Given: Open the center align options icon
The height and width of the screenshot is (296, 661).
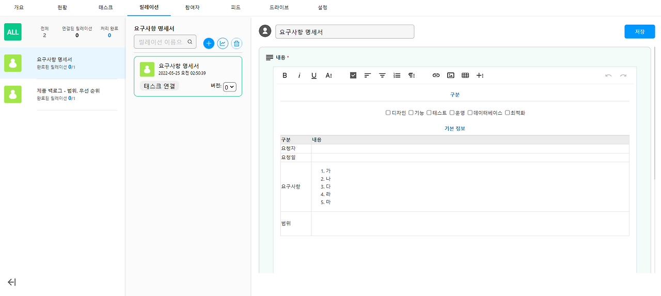Looking at the screenshot, I should [x=382, y=75].
